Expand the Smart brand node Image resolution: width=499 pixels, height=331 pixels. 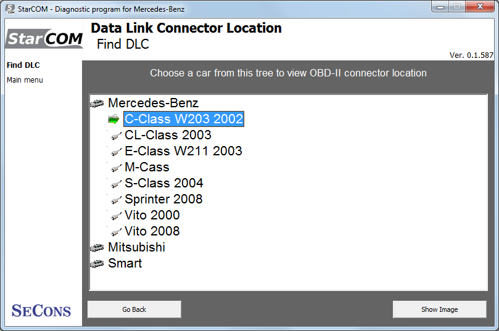pyautogui.click(x=125, y=263)
